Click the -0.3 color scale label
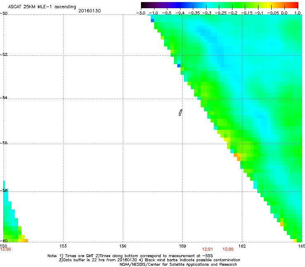Image resolution: width=305 pixels, height=267 pixels. click(x=206, y=13)
